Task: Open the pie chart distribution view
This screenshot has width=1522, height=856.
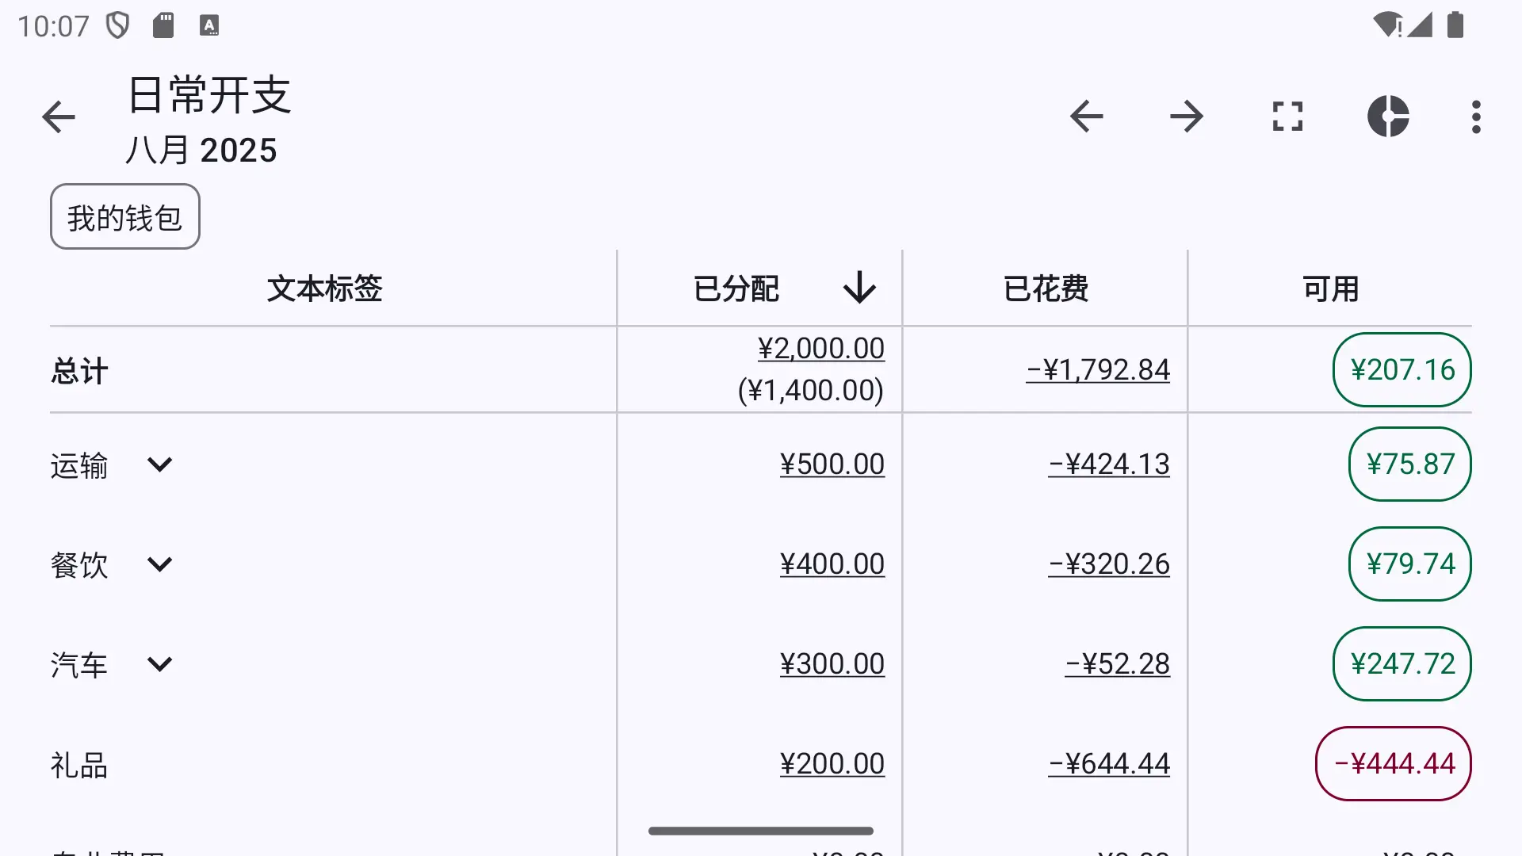Action: [1388, 117]
